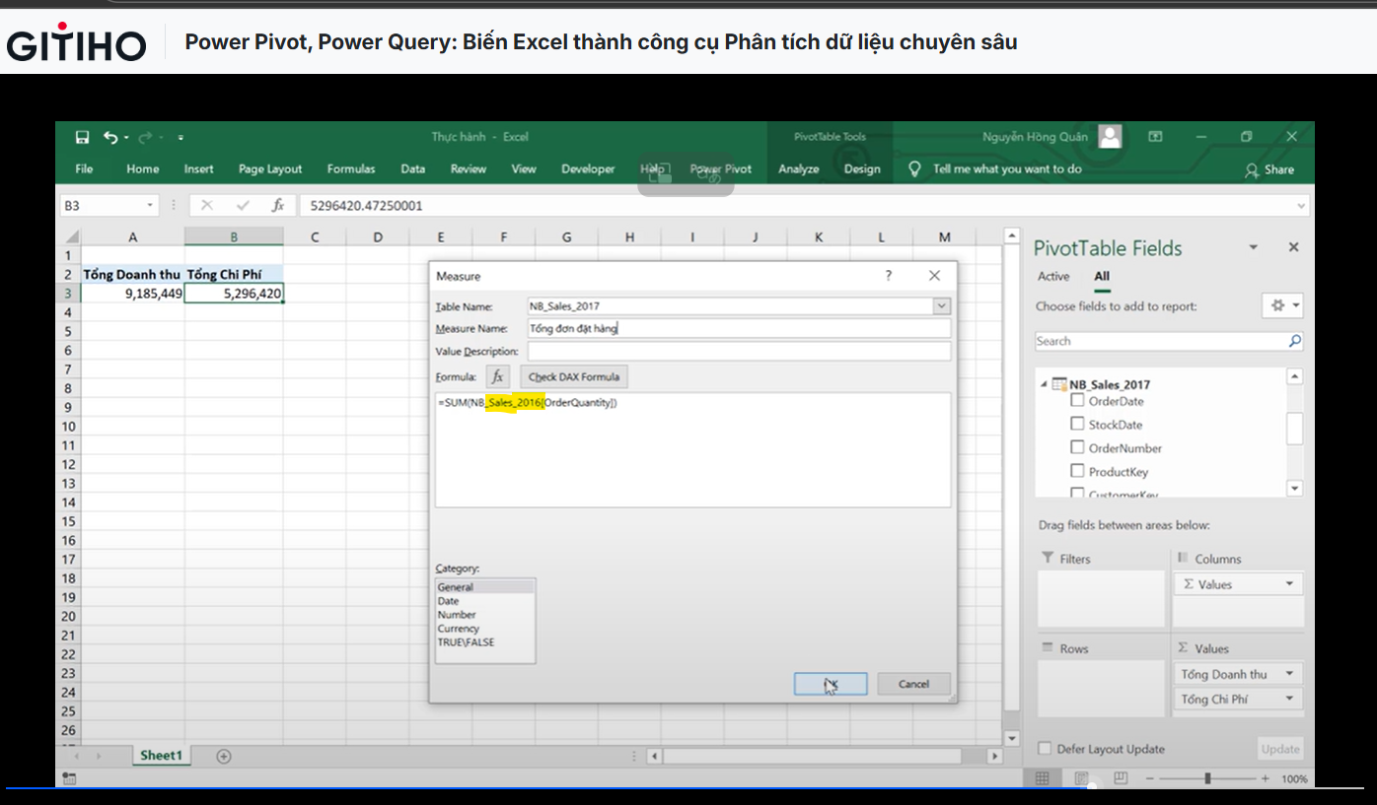
Task: Open Tổng Doanh thu value field dropdown
Action: click(x=1288, y=674)
